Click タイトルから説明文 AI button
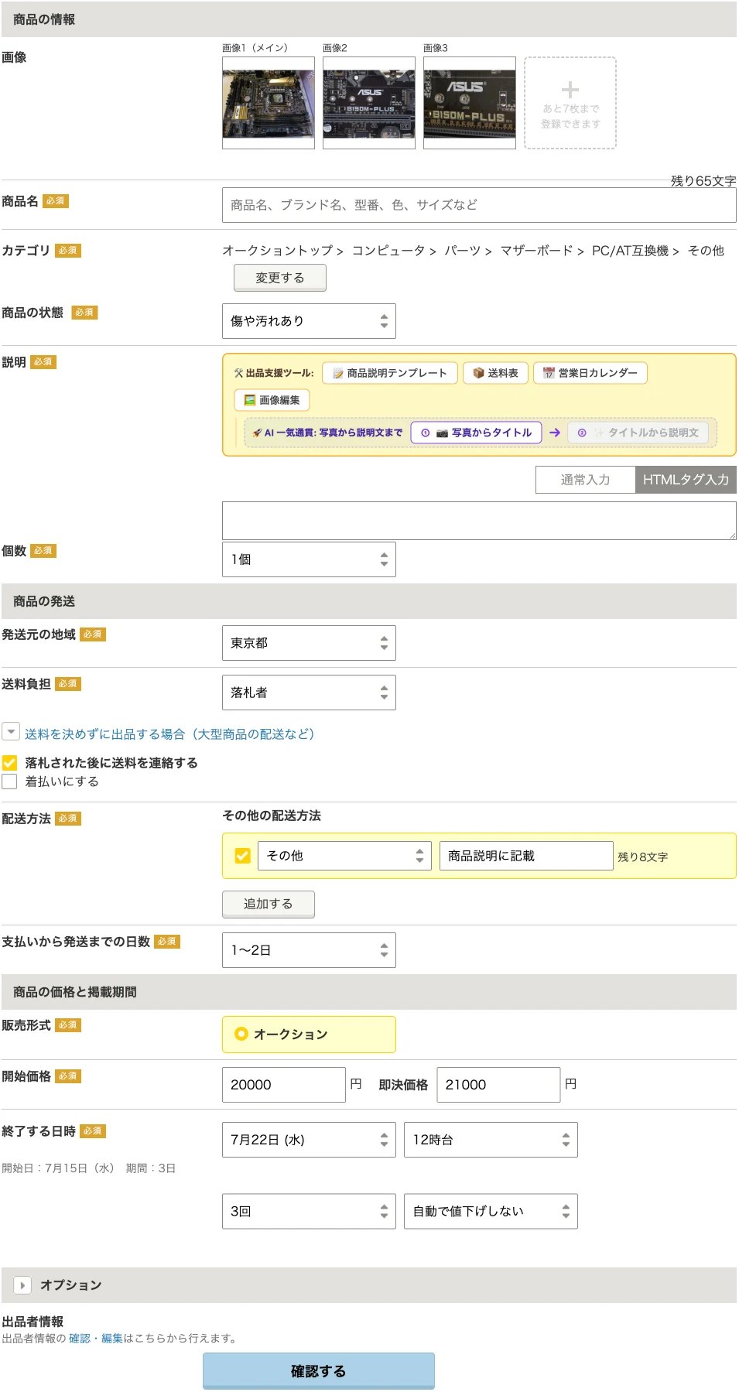Image resolution: width=739 pixels, height=1392 pixels. (638, 433)
